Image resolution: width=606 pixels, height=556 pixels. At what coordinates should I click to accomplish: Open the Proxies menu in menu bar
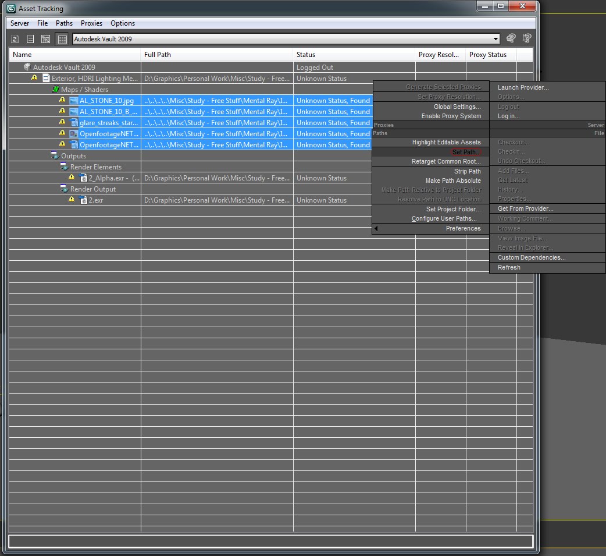91,23
